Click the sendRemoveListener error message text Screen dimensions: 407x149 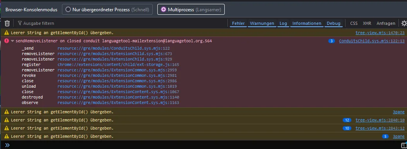[114, 41]
